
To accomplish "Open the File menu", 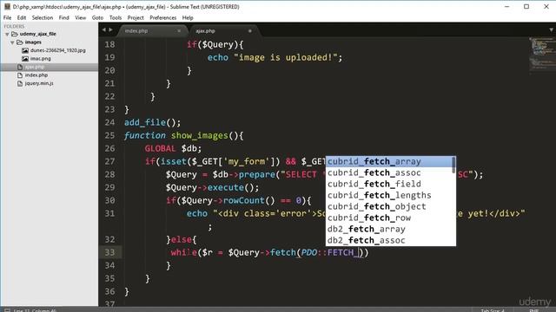I will 7,17.
